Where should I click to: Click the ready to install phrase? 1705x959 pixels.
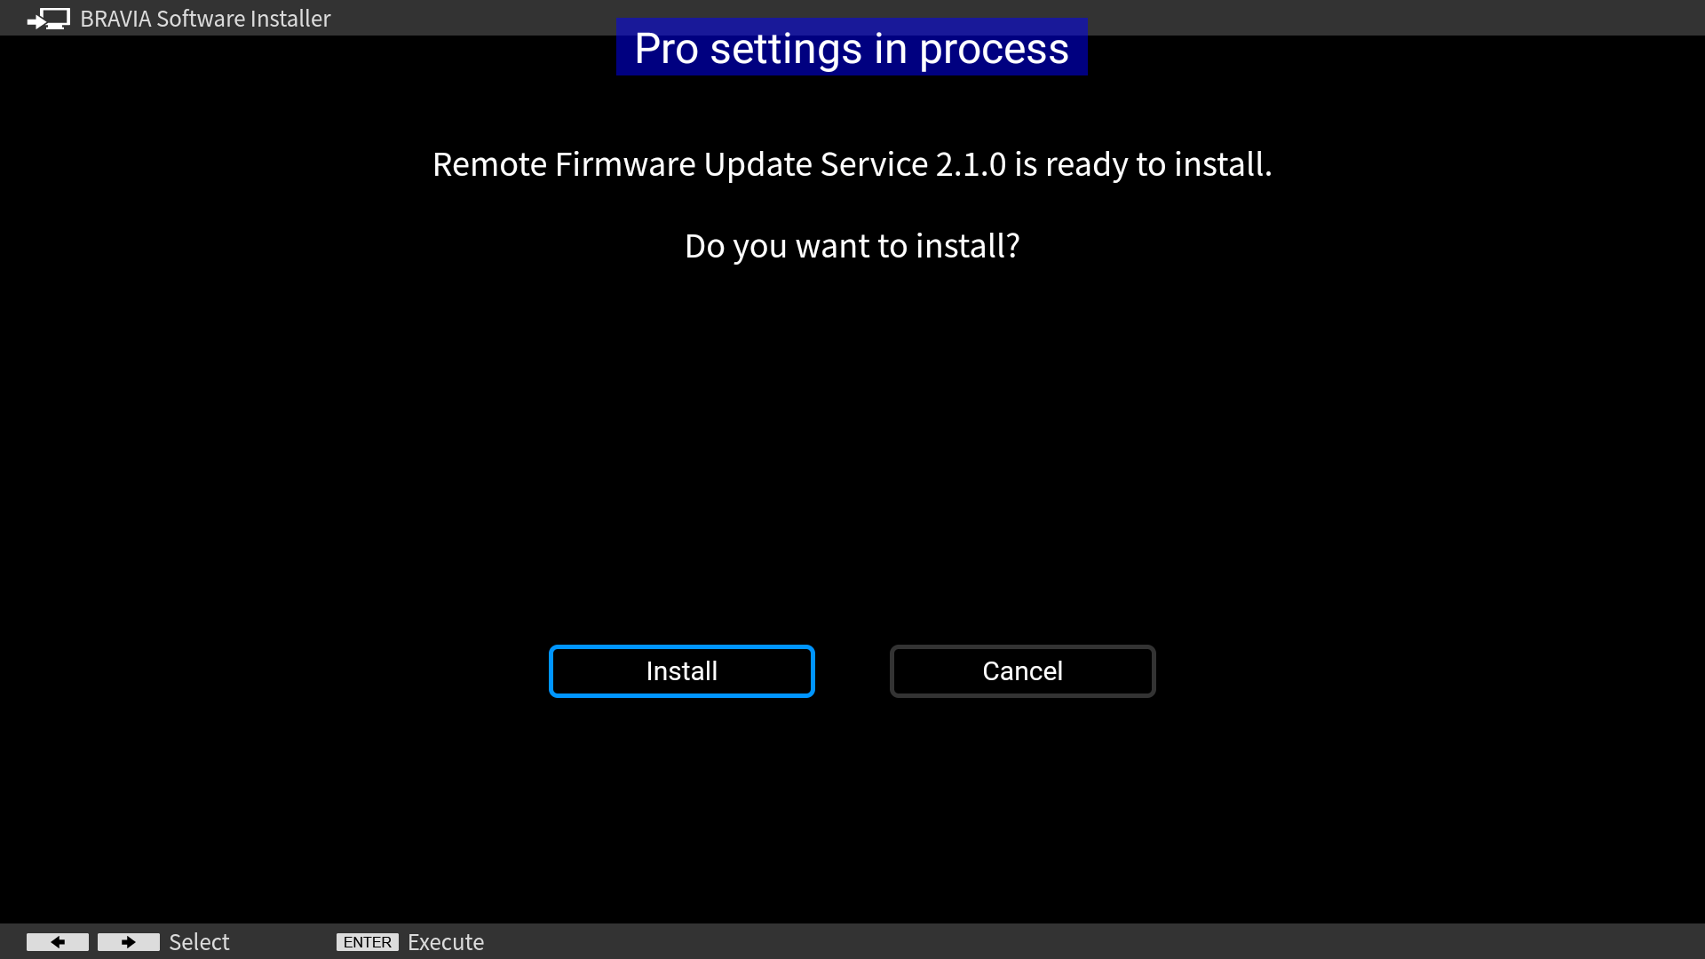(x=1158, y=164)
